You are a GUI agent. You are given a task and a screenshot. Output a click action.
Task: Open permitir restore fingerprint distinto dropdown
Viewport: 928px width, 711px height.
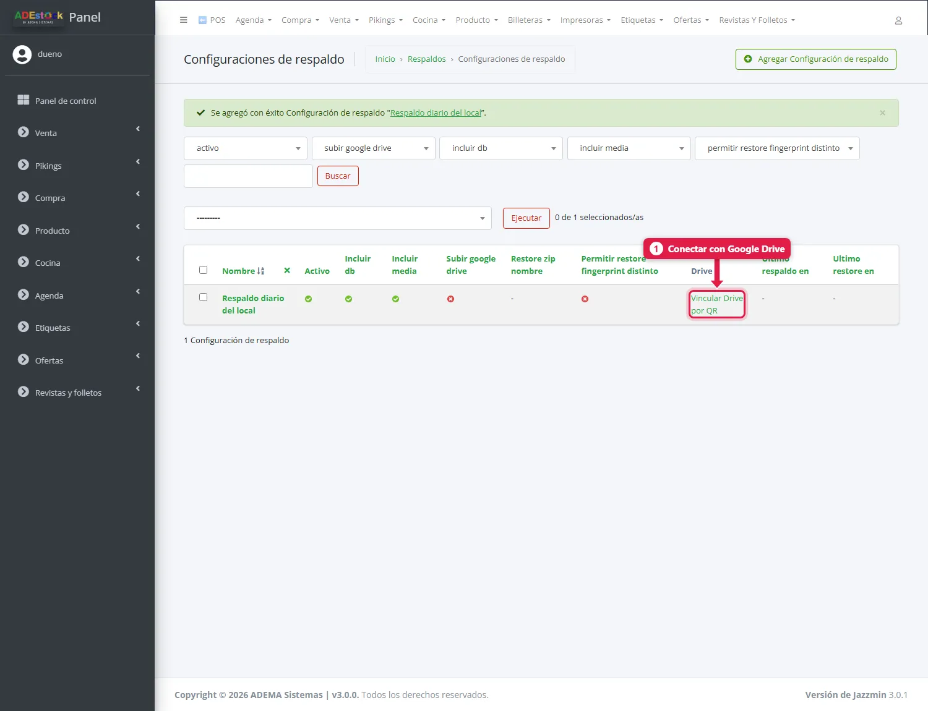777,148
